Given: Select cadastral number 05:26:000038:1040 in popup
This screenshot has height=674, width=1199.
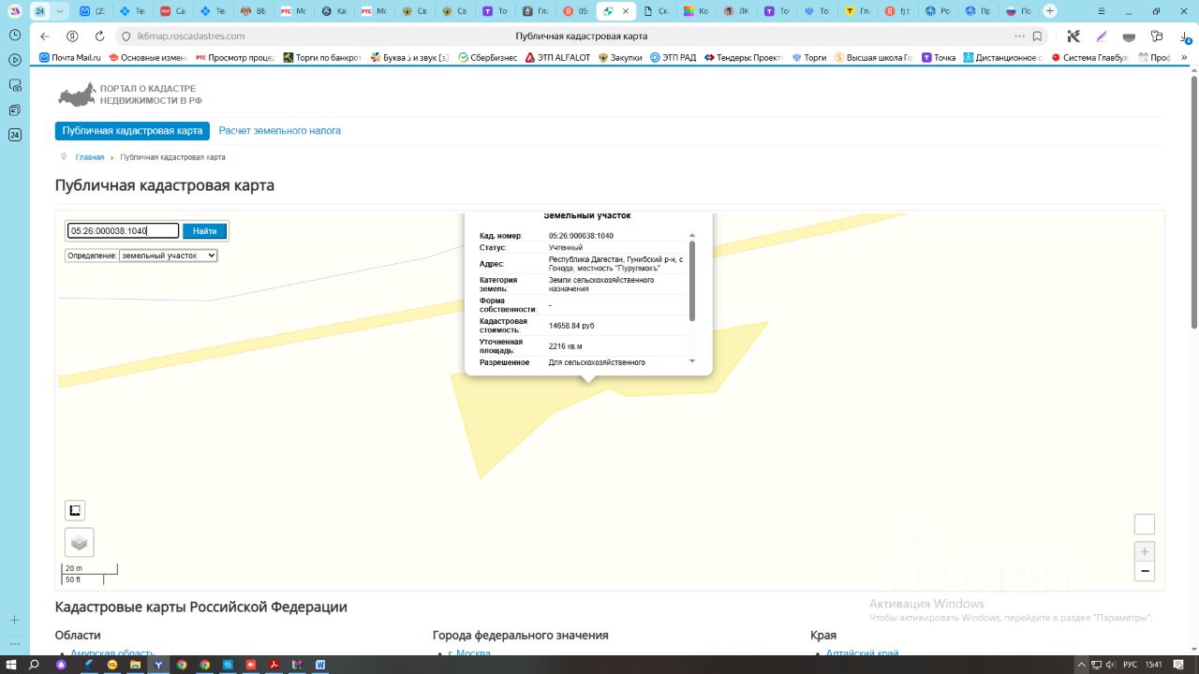Looking at the screenshot, I should (x=581, y=236).
